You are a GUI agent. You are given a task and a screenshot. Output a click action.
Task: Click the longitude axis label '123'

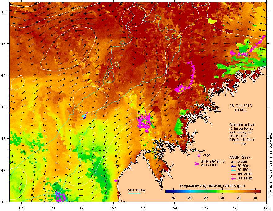[144, 208]
